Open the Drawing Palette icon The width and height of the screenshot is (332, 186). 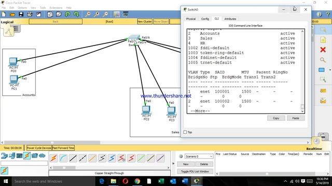117,14
